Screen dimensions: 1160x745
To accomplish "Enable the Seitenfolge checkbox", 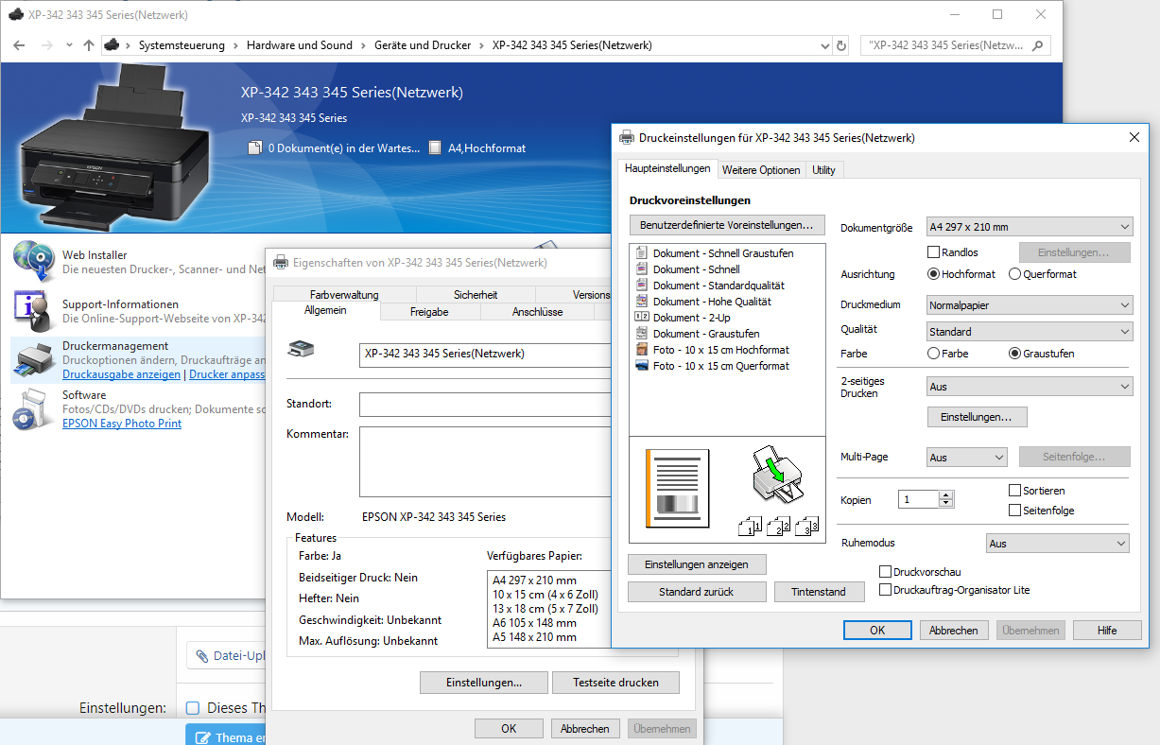I will [1015, 511].
